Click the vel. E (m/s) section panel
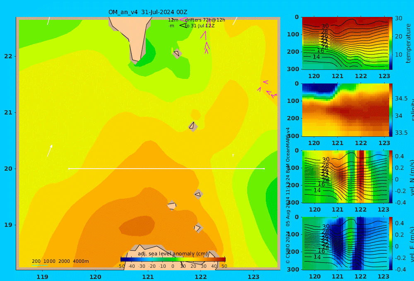Screen dimensions: 414x281 coord(345,243)
